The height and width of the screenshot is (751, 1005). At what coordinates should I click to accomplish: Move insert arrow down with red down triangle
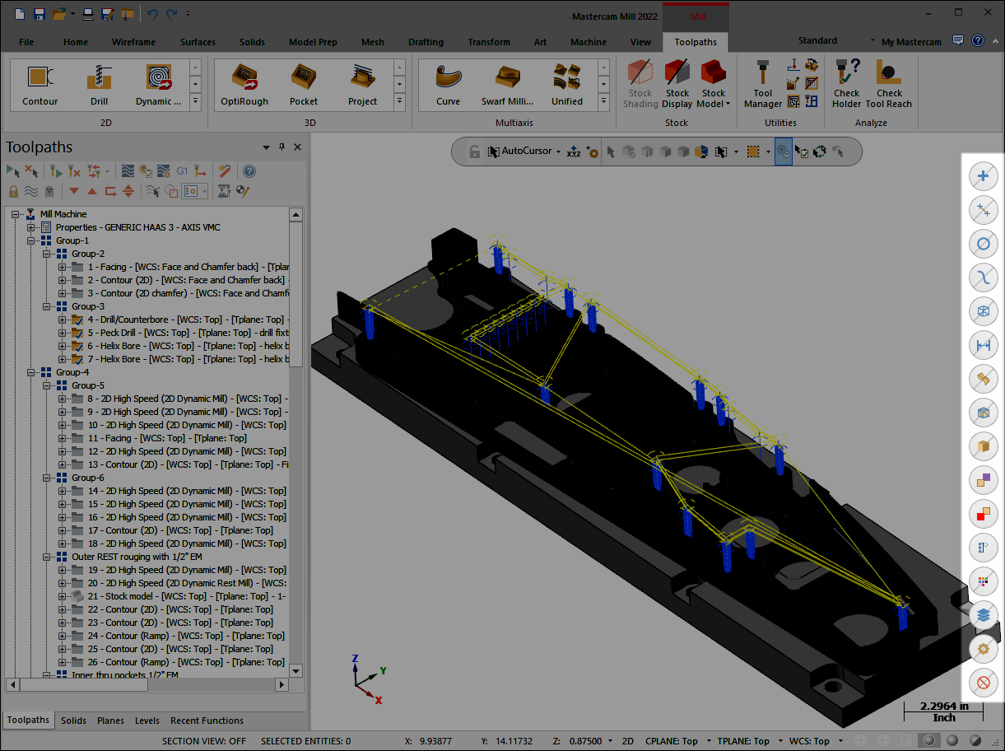(x=74, y=191)
